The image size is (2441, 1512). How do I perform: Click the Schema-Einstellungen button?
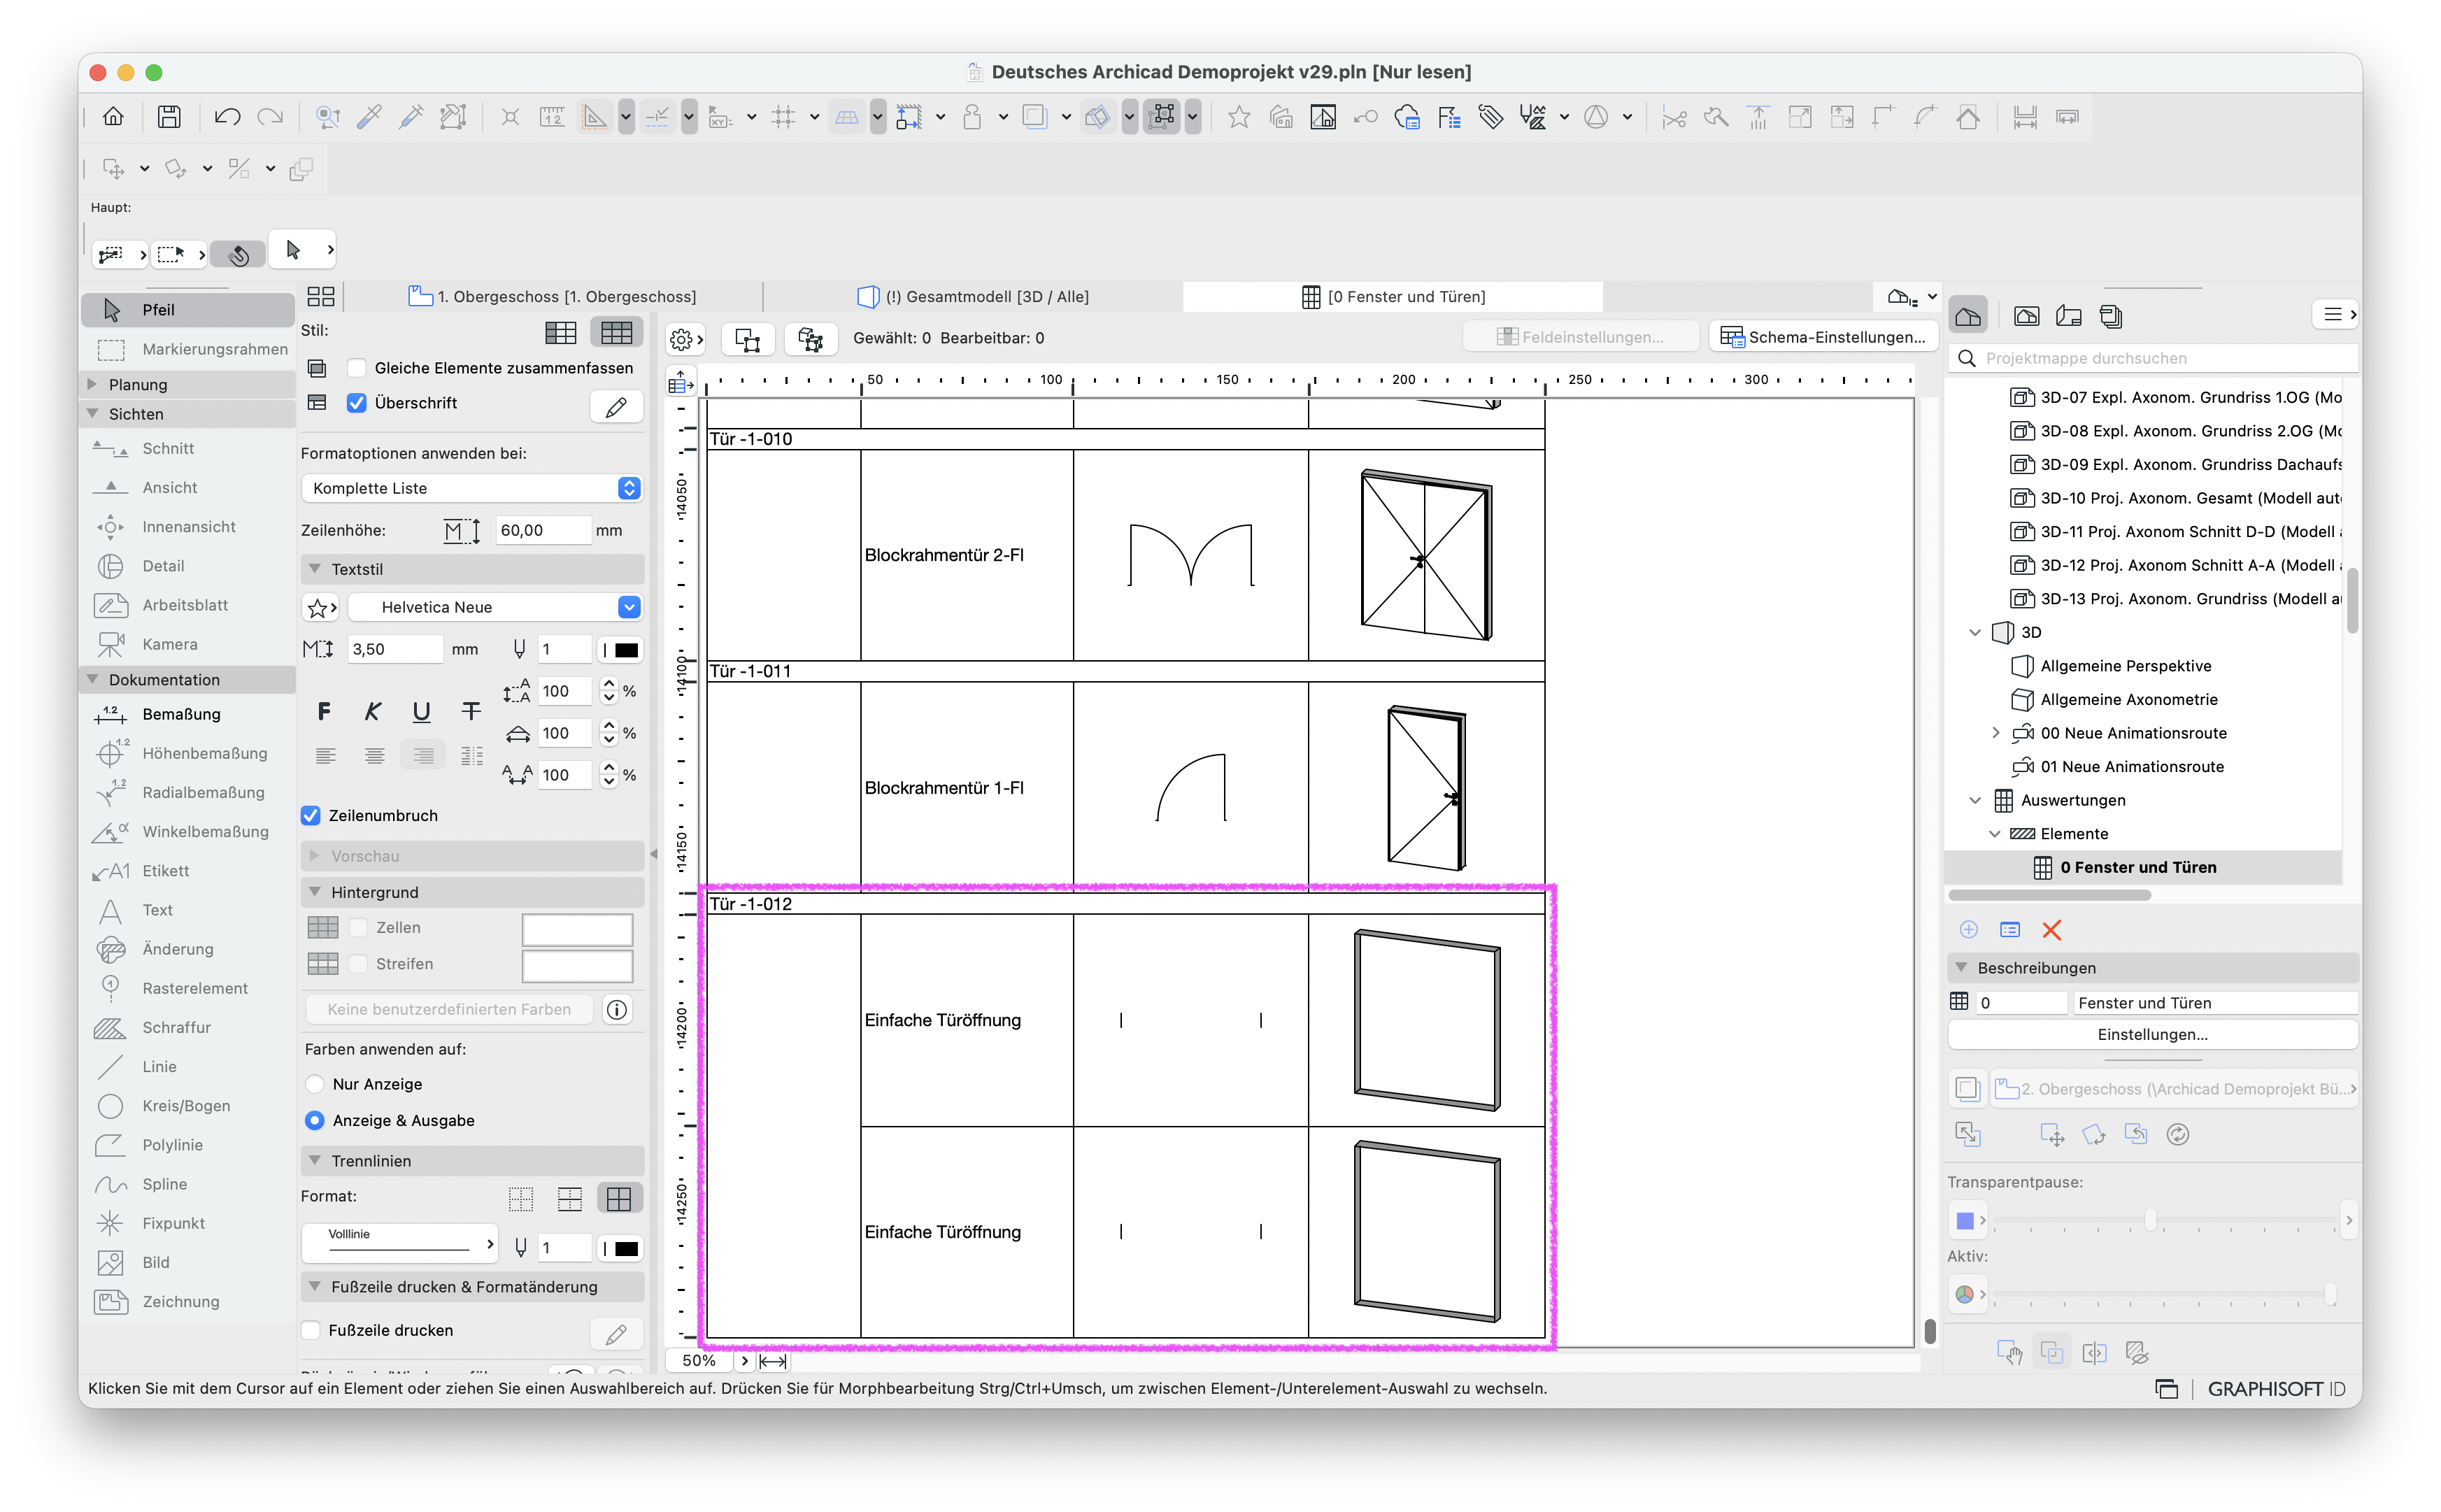click(1823, 337)
